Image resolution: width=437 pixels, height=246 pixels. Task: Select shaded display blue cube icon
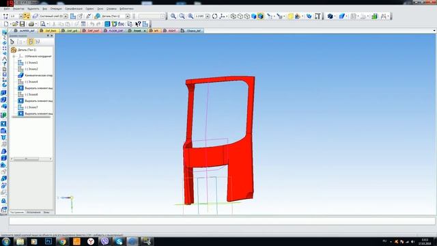tap(253, 16)
